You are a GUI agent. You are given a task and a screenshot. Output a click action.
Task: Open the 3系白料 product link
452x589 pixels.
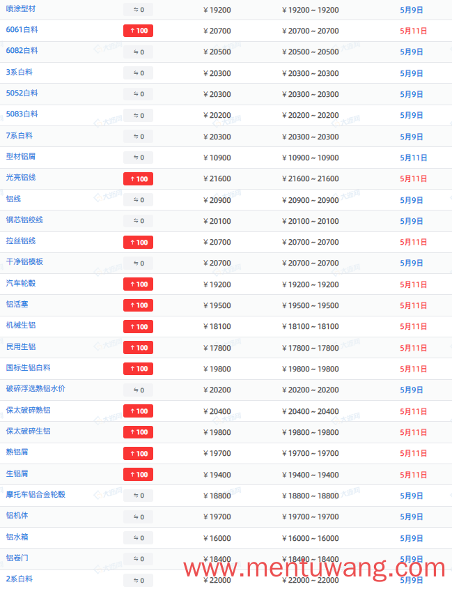tap(19, 72)
